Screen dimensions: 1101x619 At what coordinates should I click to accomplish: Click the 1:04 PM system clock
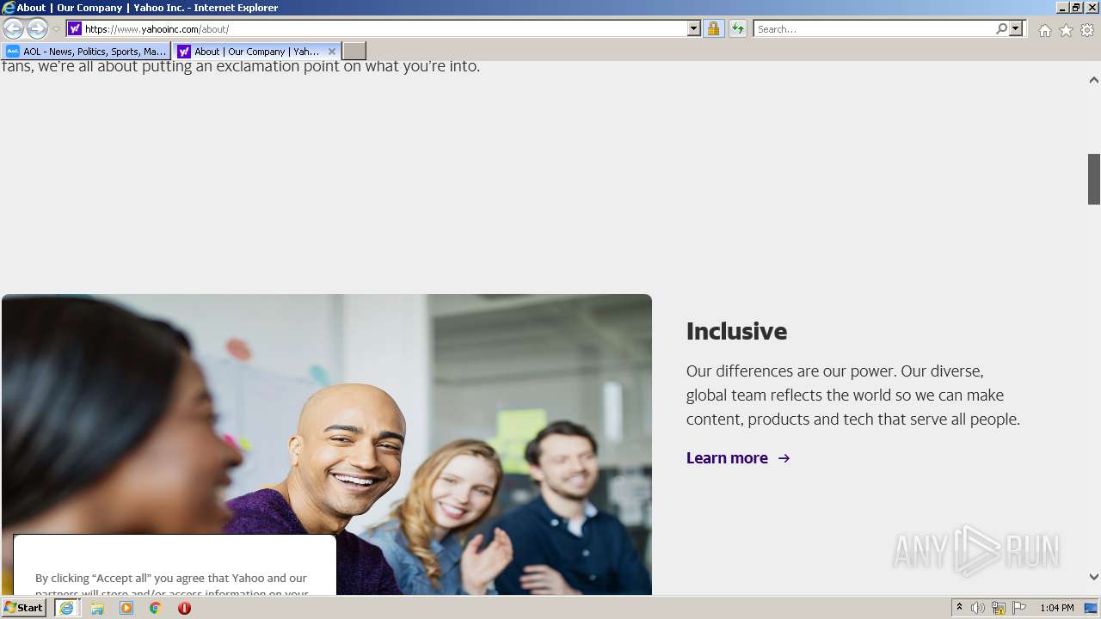pyautogui.click(x=1057, y=608)
